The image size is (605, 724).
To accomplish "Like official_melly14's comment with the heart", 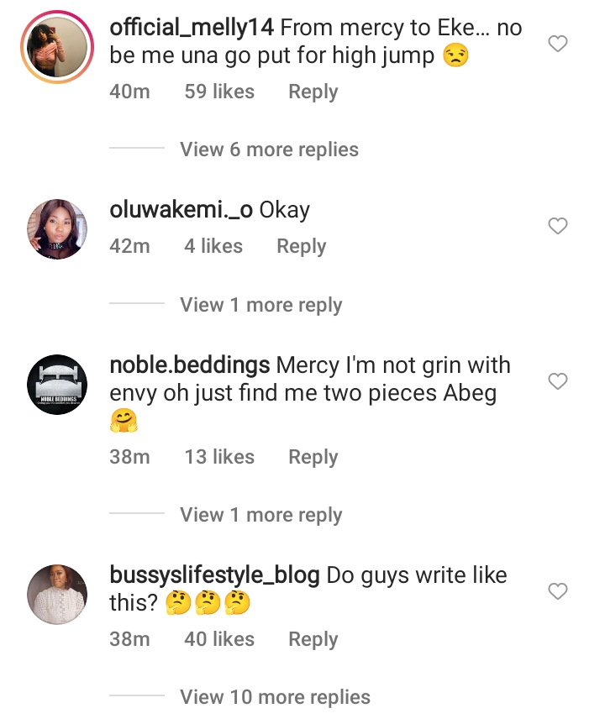I will click(557, 44).
